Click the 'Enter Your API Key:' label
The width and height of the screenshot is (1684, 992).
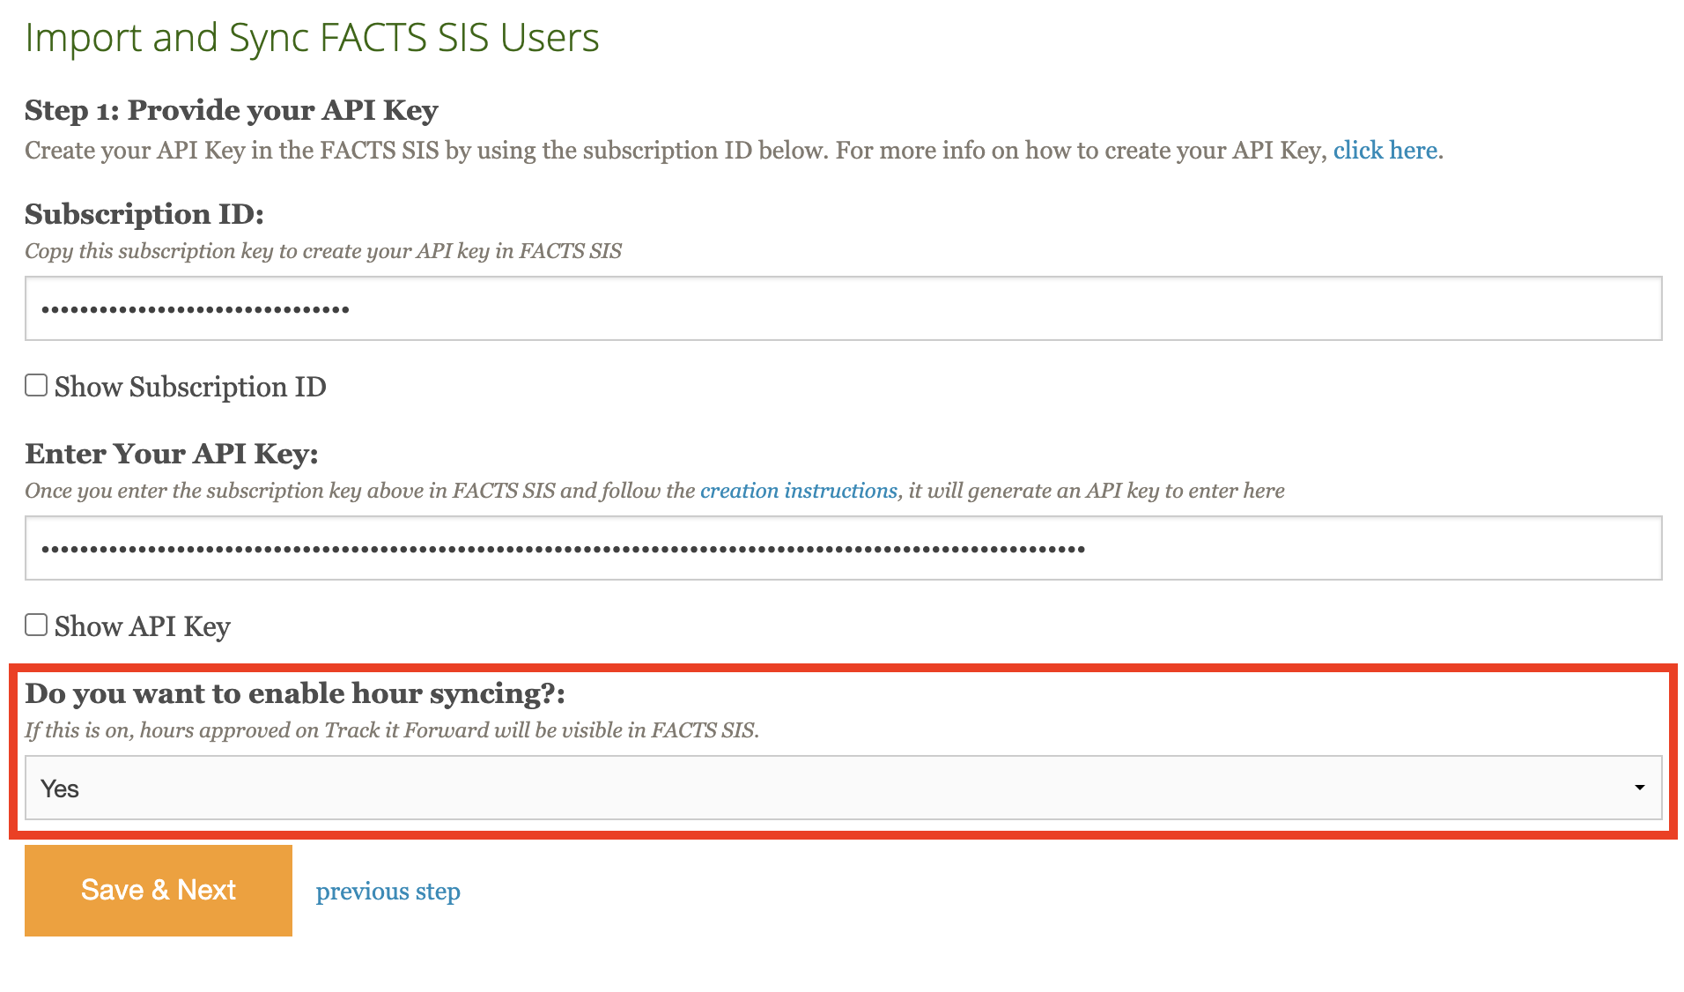pyautogui.click(x=172, y=454)
